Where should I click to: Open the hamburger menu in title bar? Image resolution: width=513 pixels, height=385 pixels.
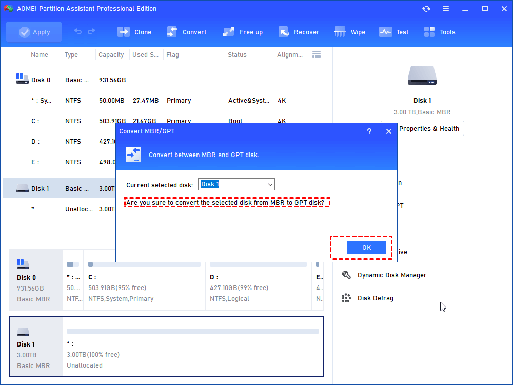click(446, 9)
